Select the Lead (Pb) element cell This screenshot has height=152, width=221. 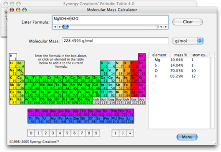point(111,94)
